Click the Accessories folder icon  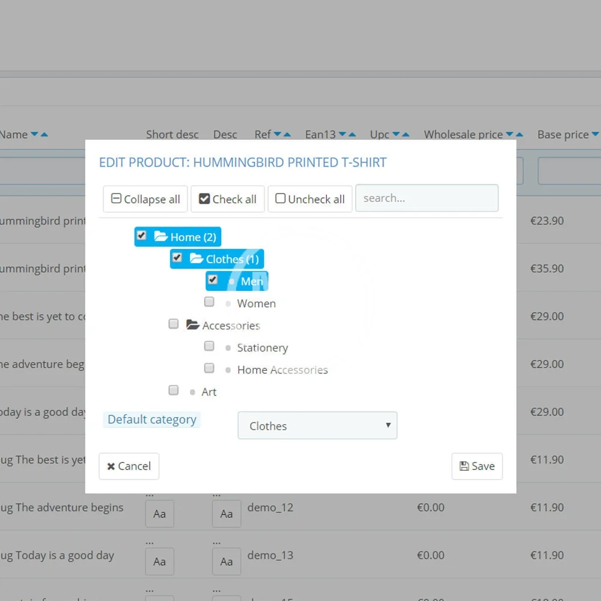tap(192, 325)
